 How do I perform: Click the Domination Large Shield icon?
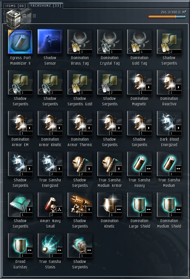139,205
